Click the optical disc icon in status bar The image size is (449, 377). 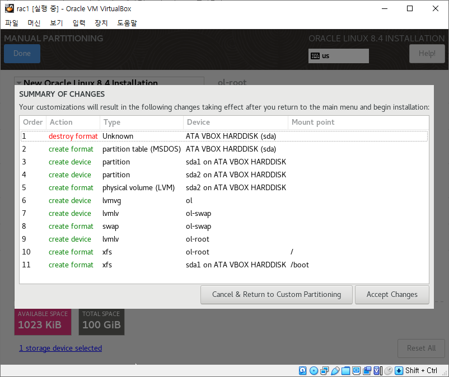click(x=314, y=371)
